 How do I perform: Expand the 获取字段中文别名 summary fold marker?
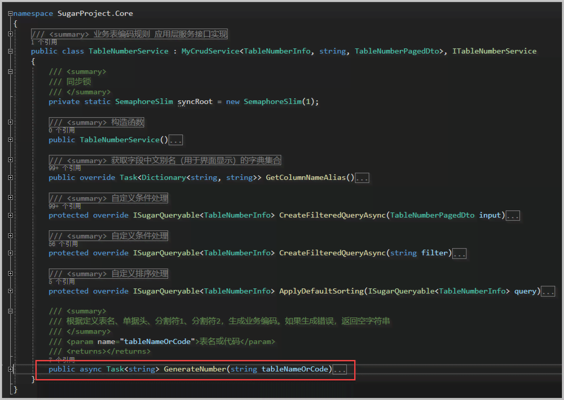pyautogui.click(x=10, y=160)
